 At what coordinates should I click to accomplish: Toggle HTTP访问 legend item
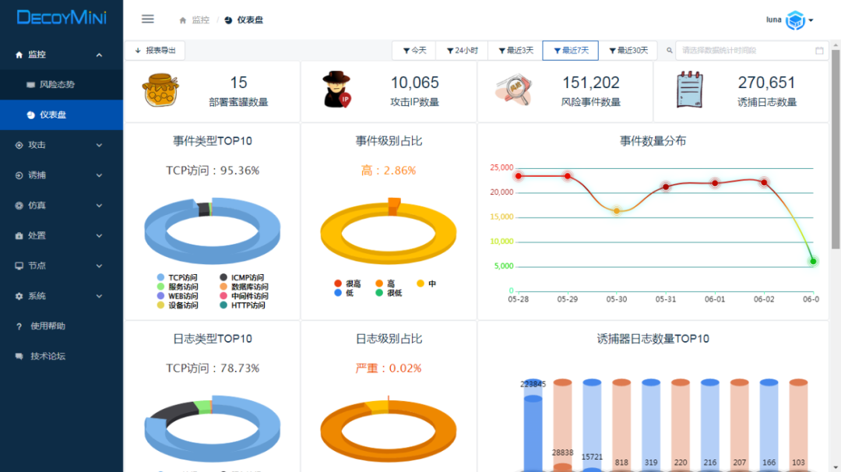[x=242, y=305]
